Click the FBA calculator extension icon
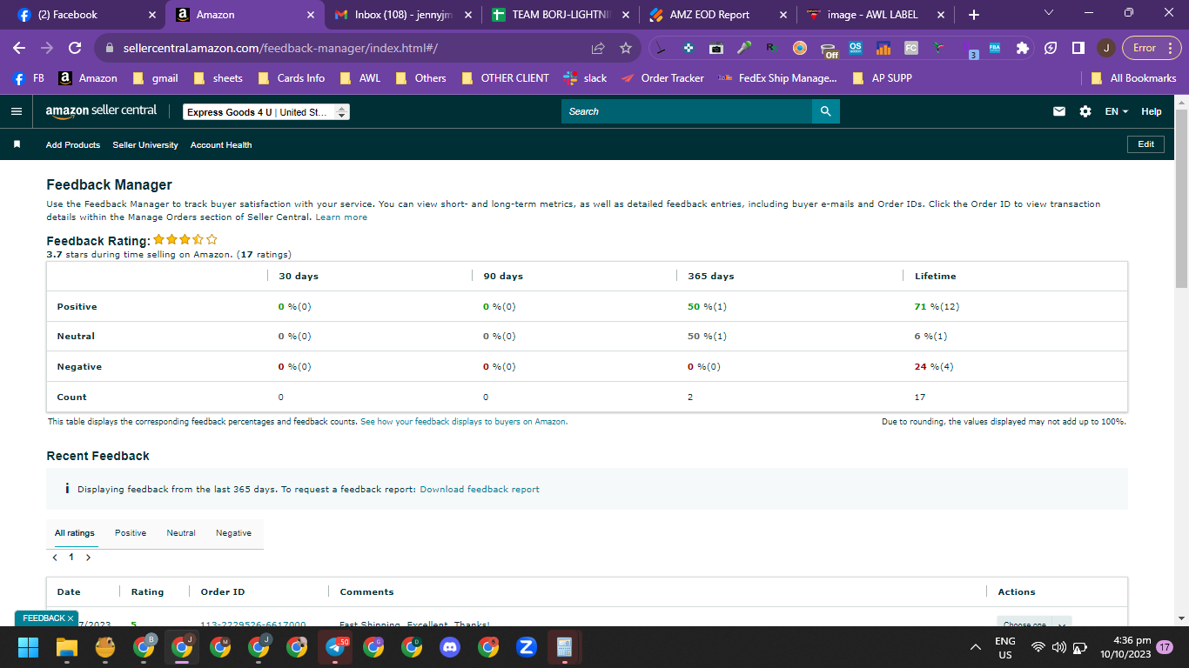1189x668 pixels. (x=994, y=49)
